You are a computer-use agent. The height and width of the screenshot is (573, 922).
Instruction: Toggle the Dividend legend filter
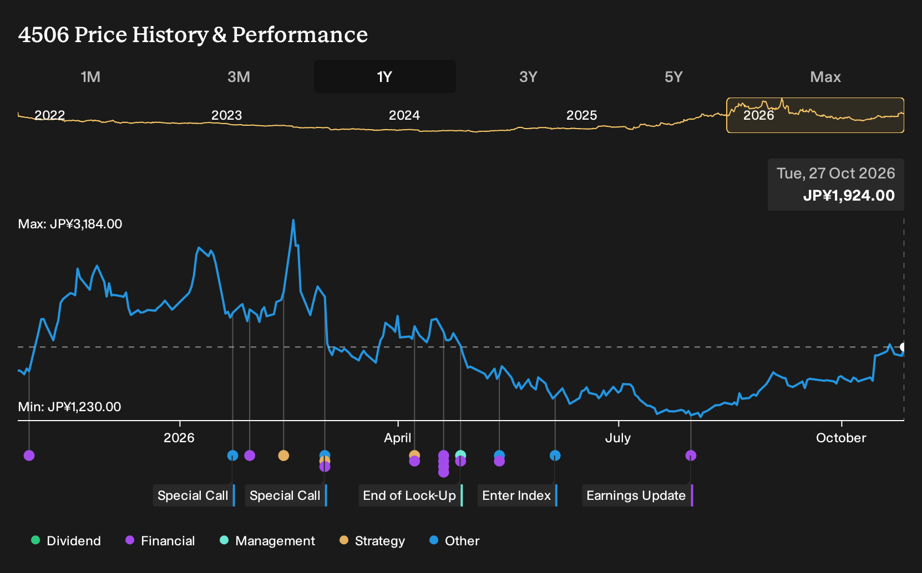66,541
